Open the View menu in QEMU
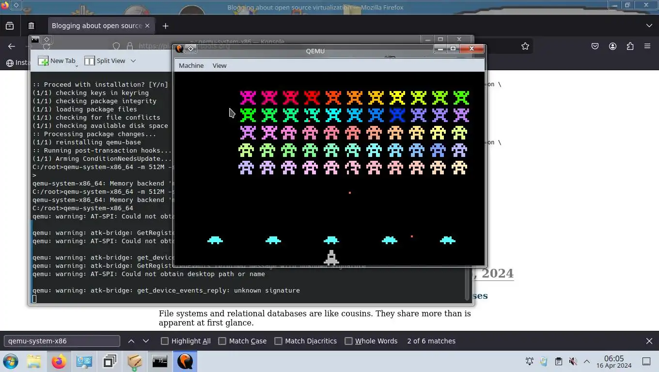659x372 pixels. pos(220,65)
